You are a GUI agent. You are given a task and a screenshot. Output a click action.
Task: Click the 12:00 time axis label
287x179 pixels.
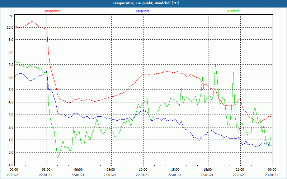click(143, 170)
